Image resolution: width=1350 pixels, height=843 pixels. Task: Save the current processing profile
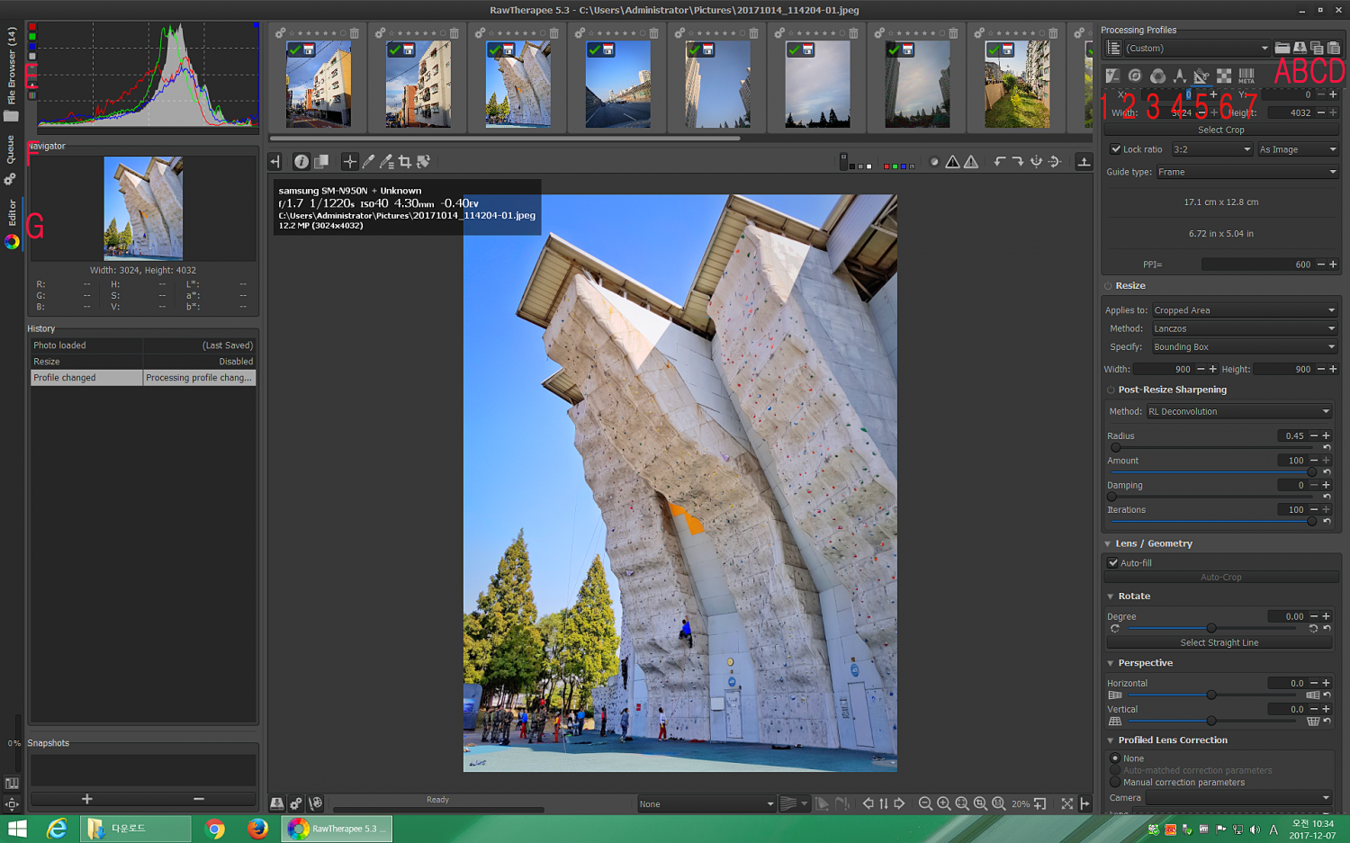click(1300, 48)
